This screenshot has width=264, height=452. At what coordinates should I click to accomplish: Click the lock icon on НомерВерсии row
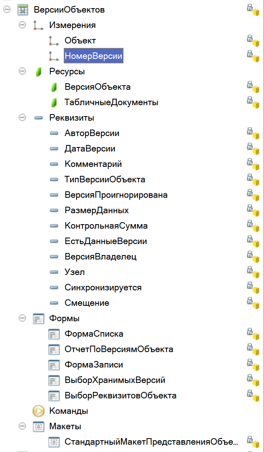coord(250,53)
